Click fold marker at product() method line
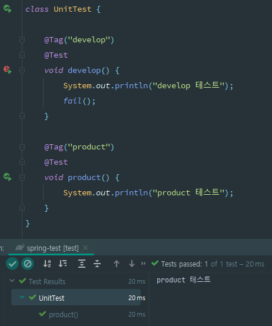Image resolution: width=272 pixels, height=326 pixels. click(22, 177)
